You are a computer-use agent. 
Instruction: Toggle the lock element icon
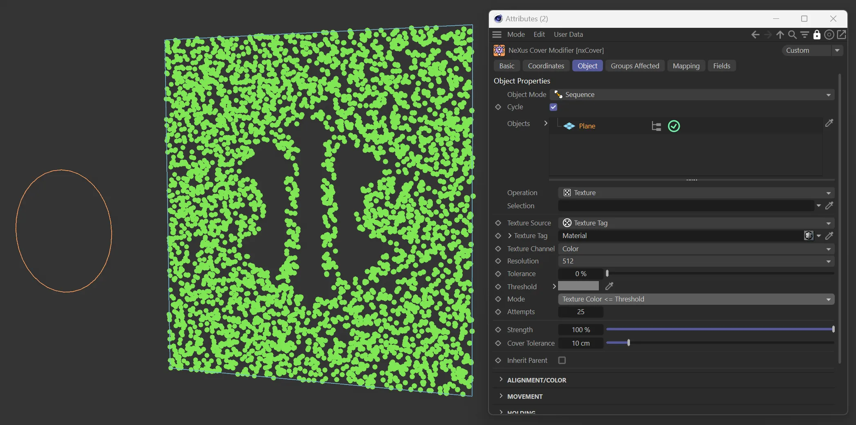pyautogui.click(x=817, y=35)
